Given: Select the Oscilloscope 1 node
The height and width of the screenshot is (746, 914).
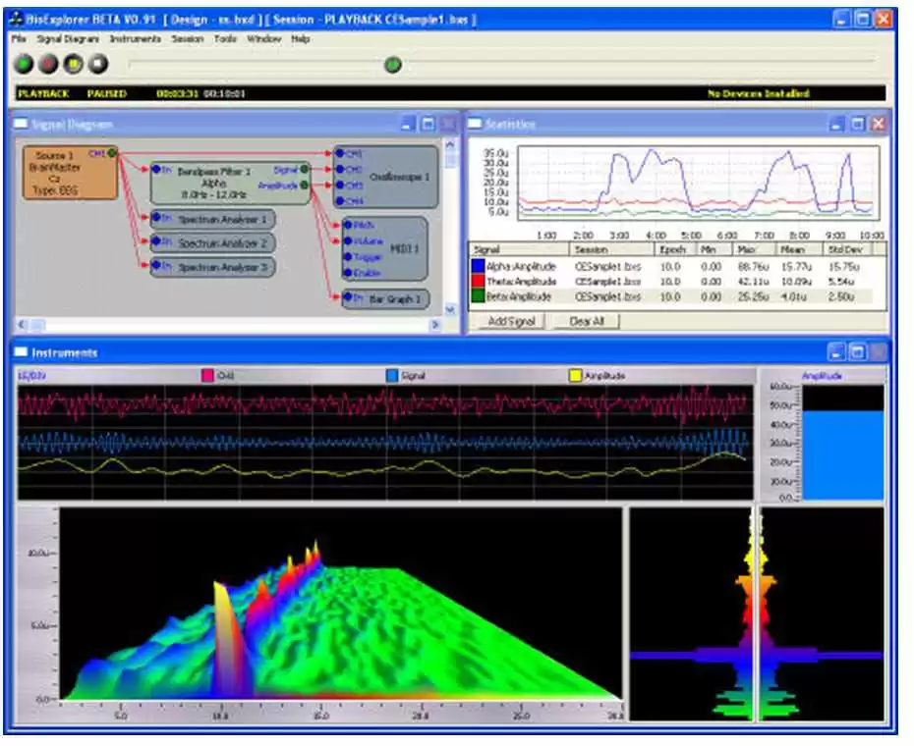Looking at the screenshot, I should click(386, 177).
